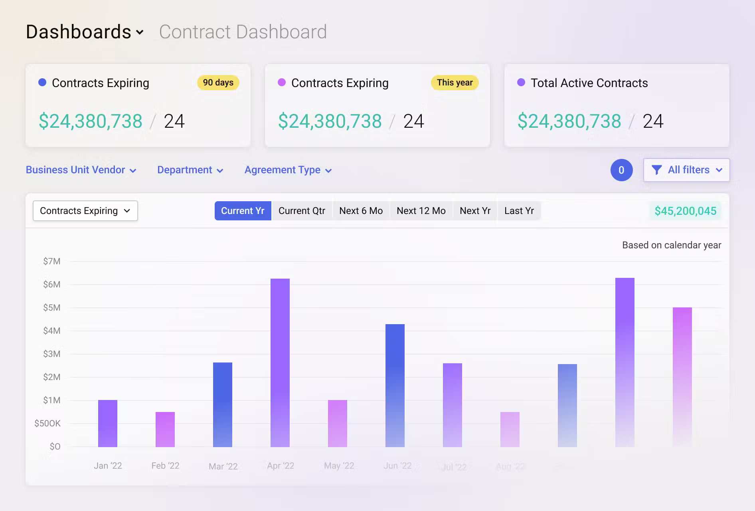Switch to the Last Yr tab
Image resolution: width=755 pixels, height=511 pixels.
click(x=519, y=211)
